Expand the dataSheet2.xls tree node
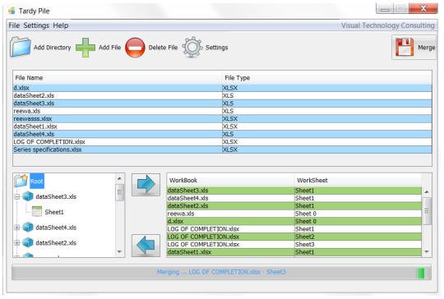 point(17,242)
